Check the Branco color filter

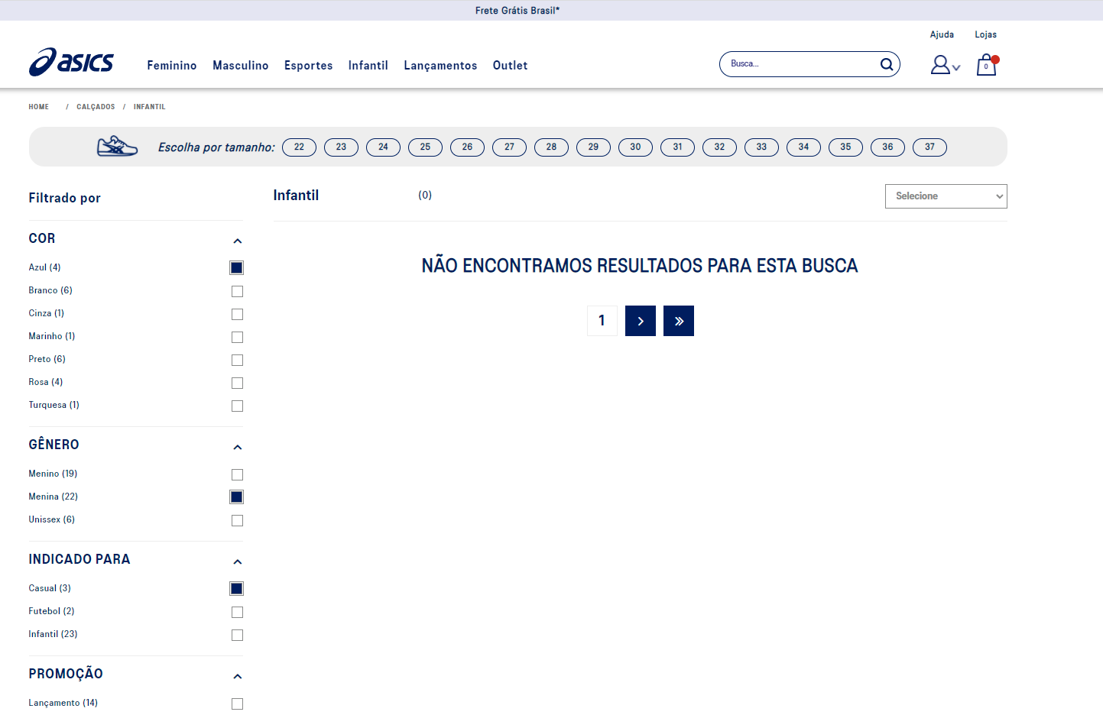237,291
